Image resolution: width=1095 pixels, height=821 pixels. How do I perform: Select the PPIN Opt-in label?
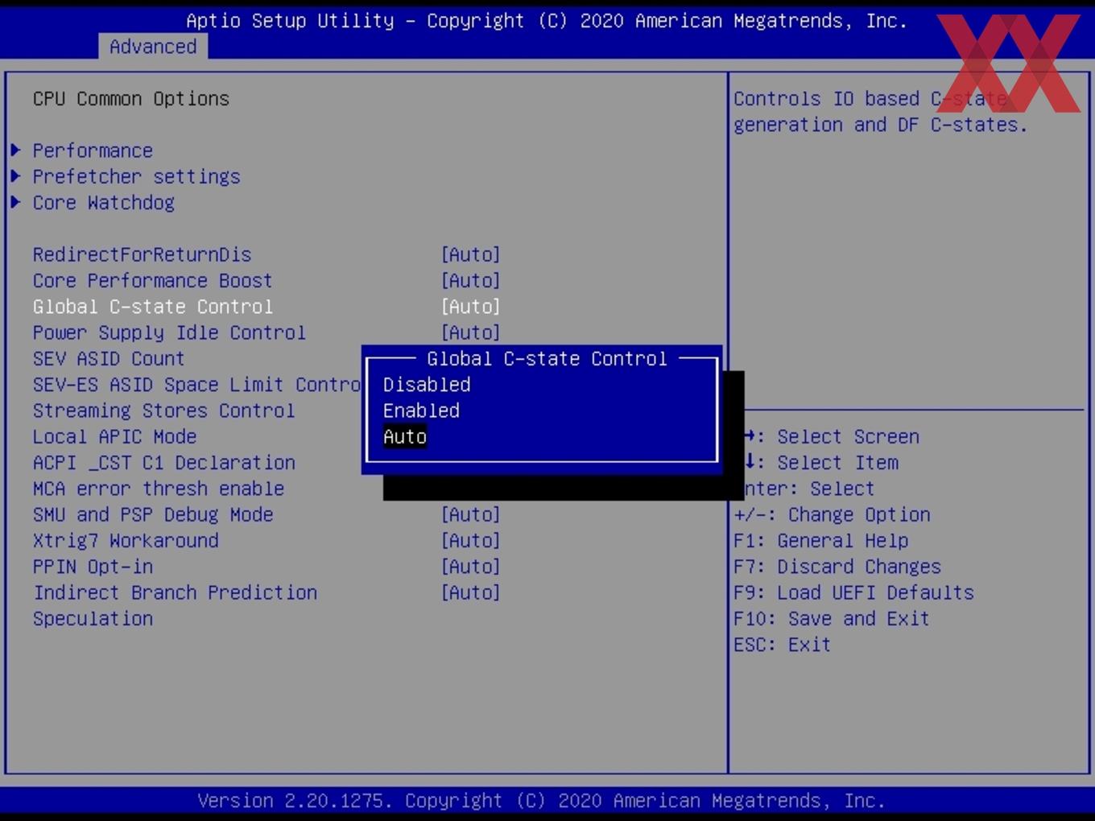[x=93, y=567]
